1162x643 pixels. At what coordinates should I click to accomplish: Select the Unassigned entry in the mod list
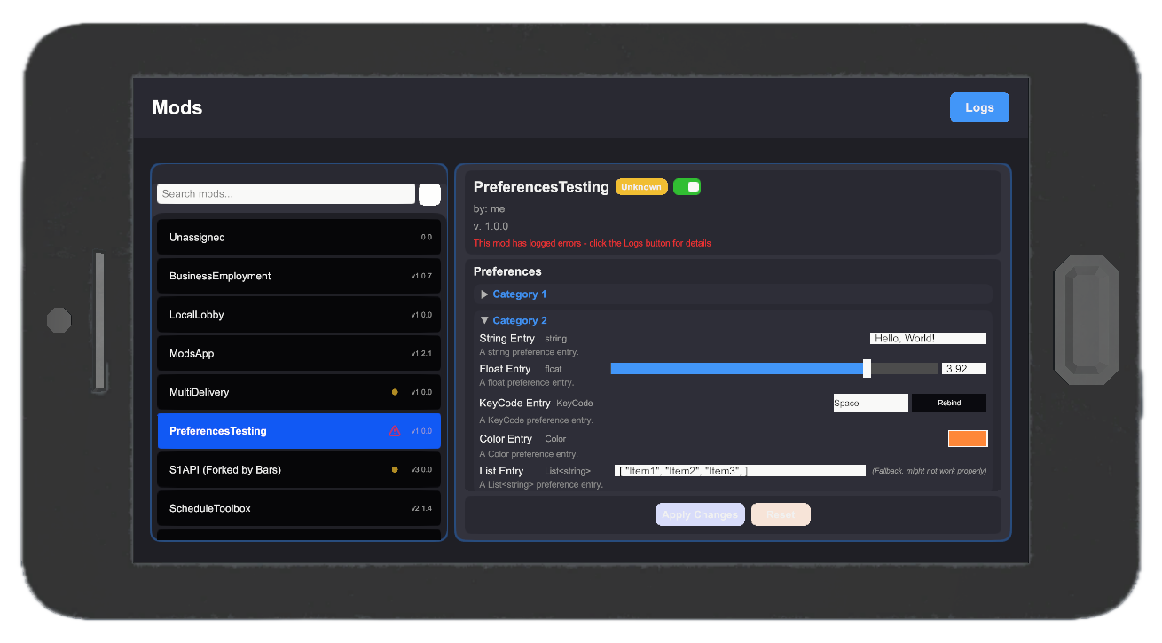(x=299, y=237)
